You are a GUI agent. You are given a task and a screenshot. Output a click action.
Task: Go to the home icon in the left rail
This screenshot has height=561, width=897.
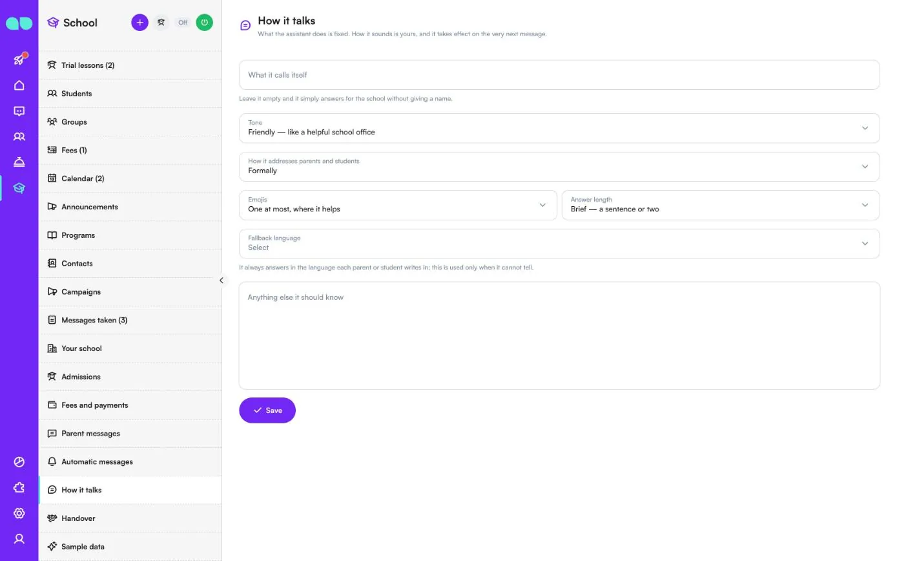(19, 85)
